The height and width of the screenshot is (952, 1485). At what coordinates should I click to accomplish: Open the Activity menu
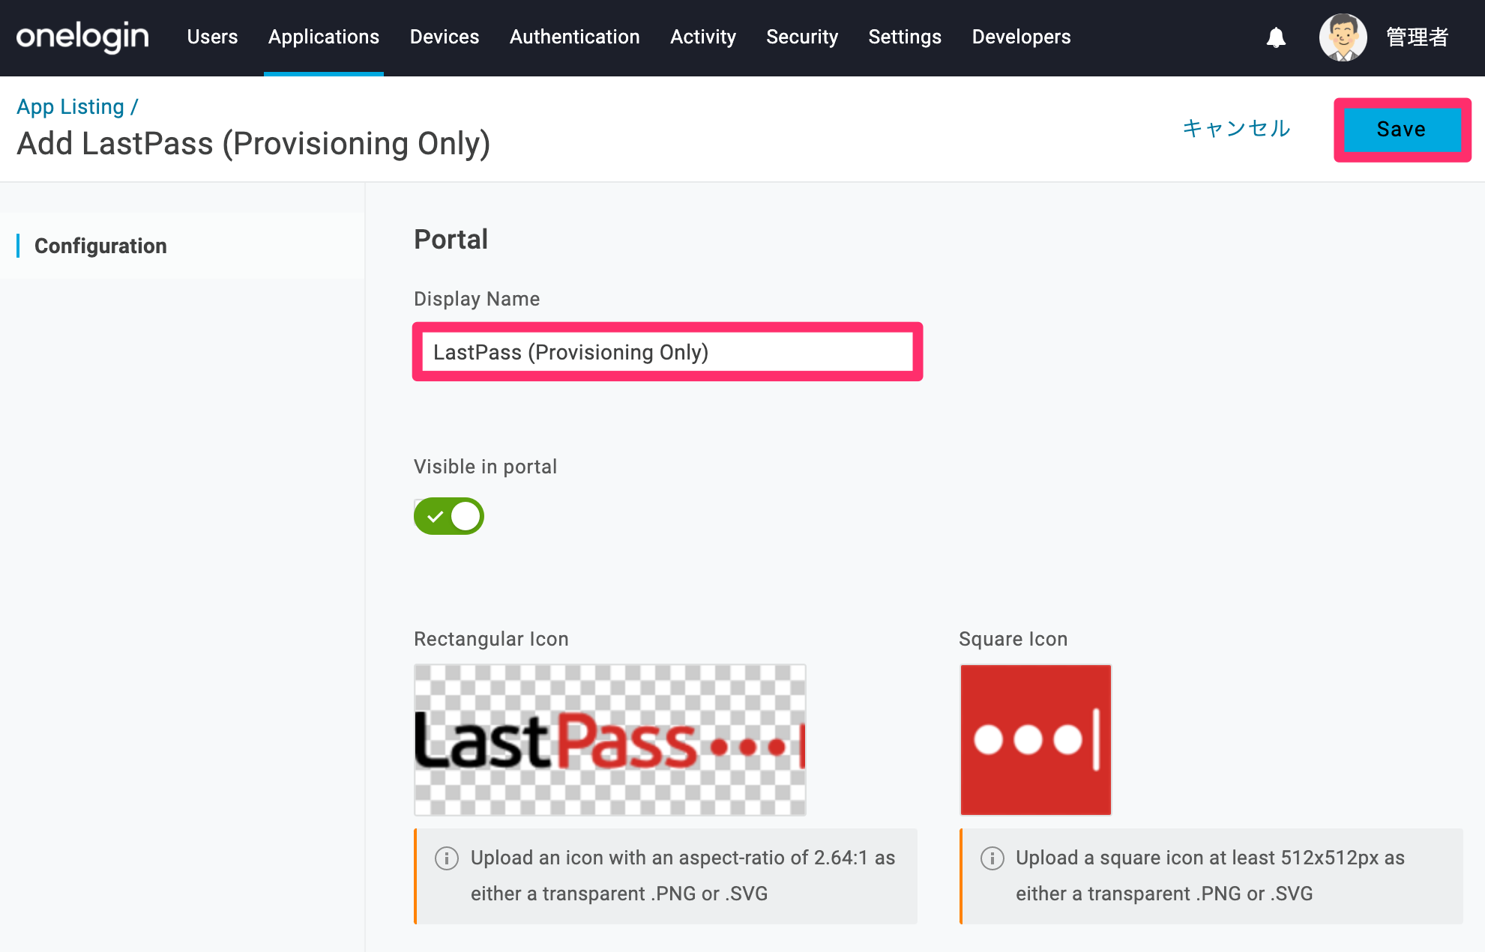point(703,37)
